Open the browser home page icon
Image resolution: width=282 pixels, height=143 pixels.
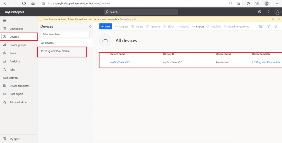click(x=33, y=3)
